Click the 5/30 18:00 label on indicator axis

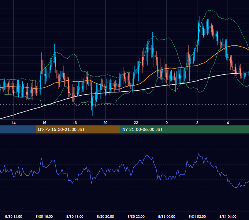tap(75, 216)
